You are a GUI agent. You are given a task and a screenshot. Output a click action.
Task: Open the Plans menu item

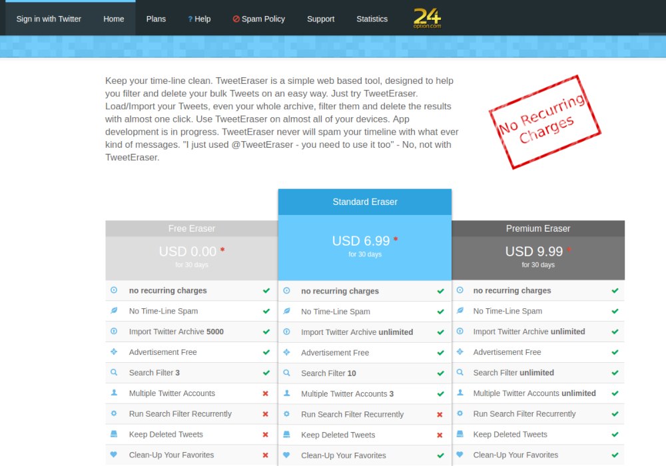pos(156,19)
